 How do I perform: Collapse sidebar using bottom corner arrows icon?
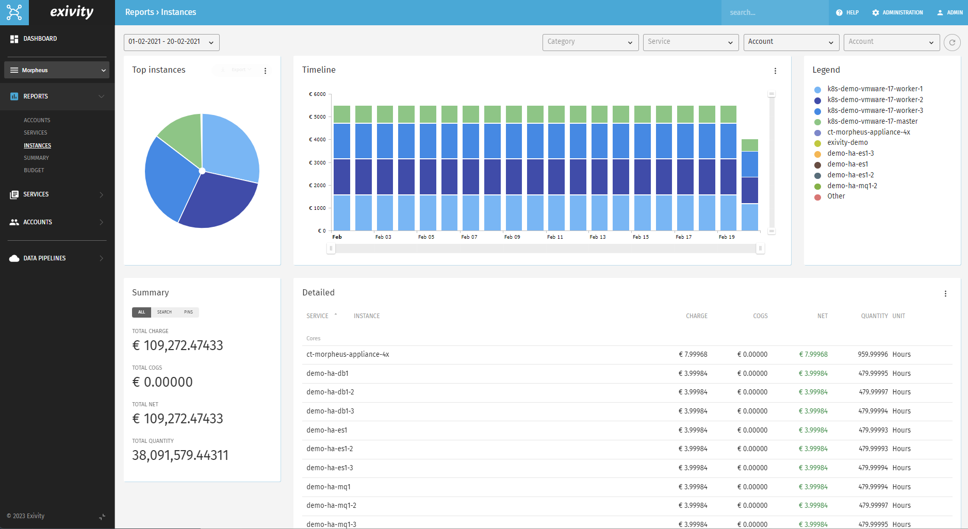point(102,516)
